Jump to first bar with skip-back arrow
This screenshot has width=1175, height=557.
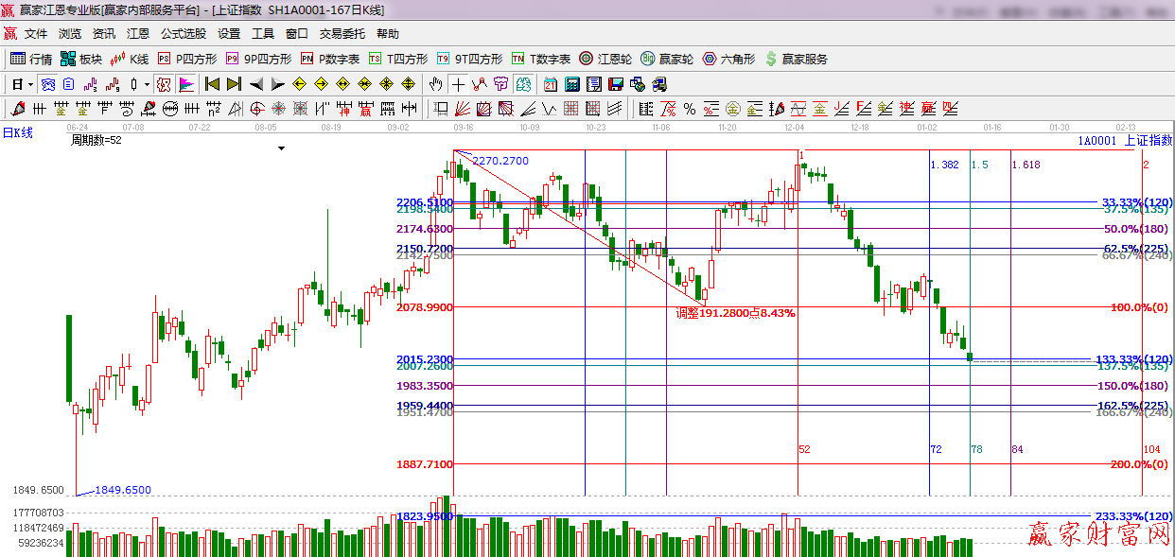click(213, 84)
